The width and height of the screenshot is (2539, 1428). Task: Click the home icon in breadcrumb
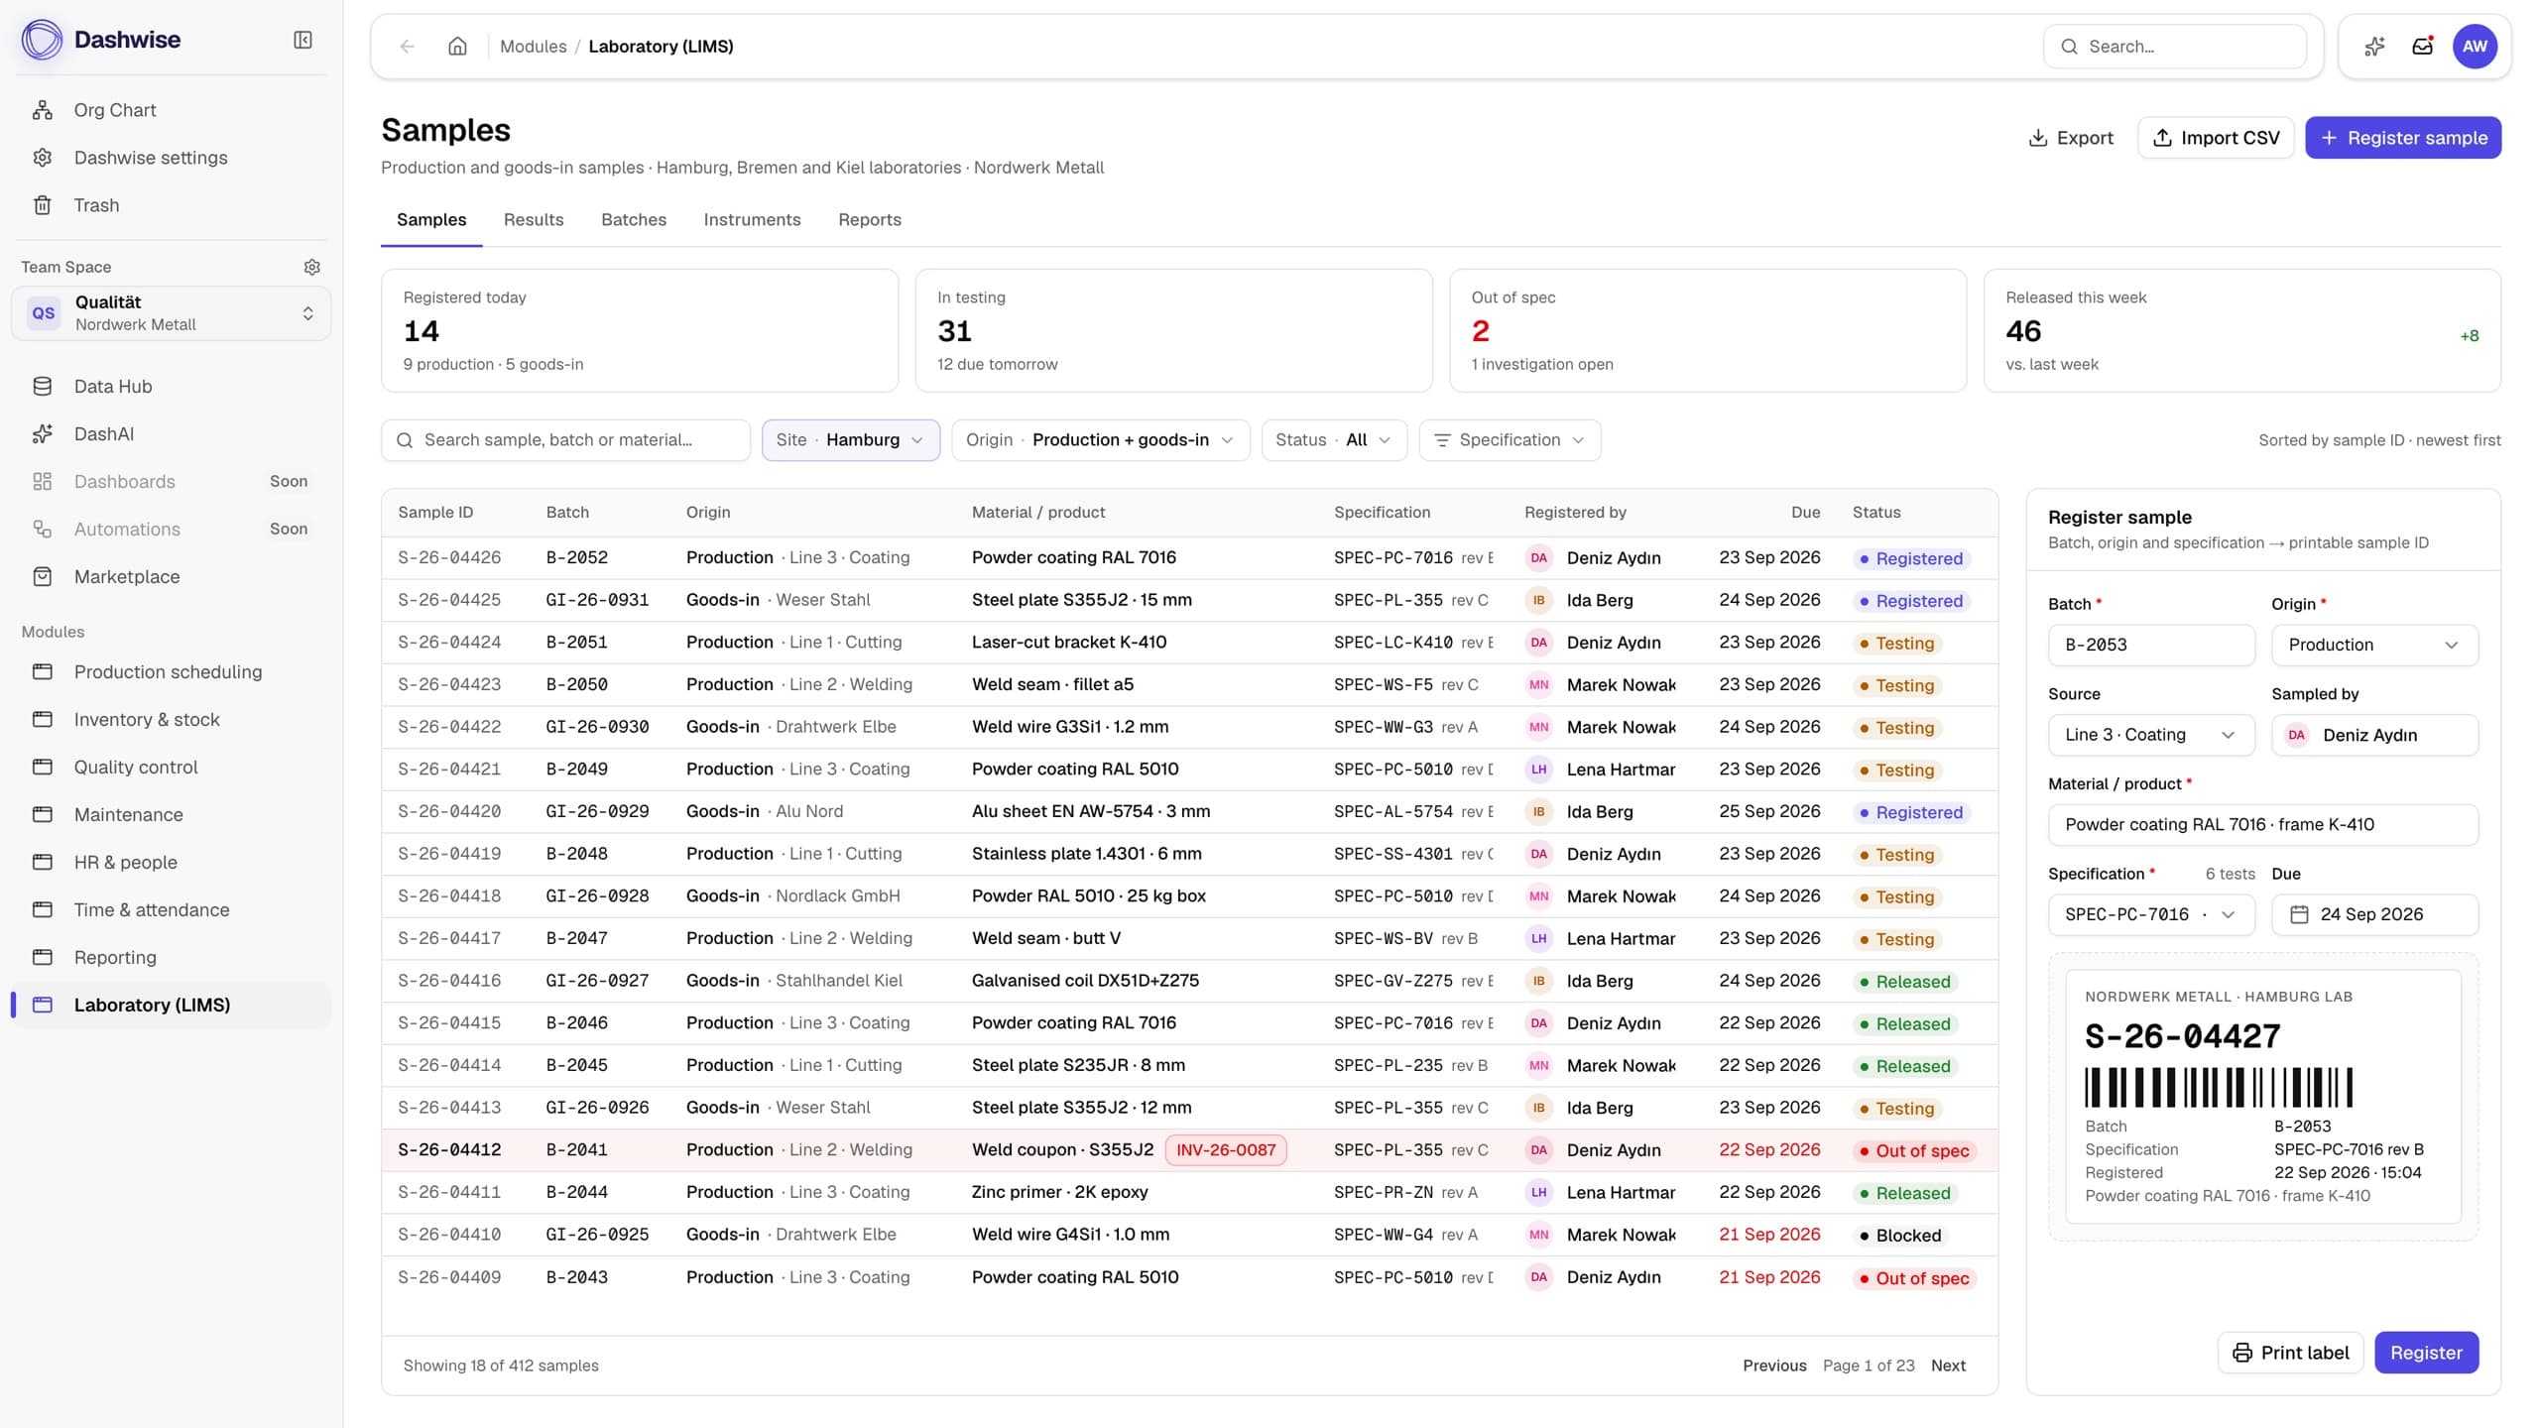tap(457, 47)
